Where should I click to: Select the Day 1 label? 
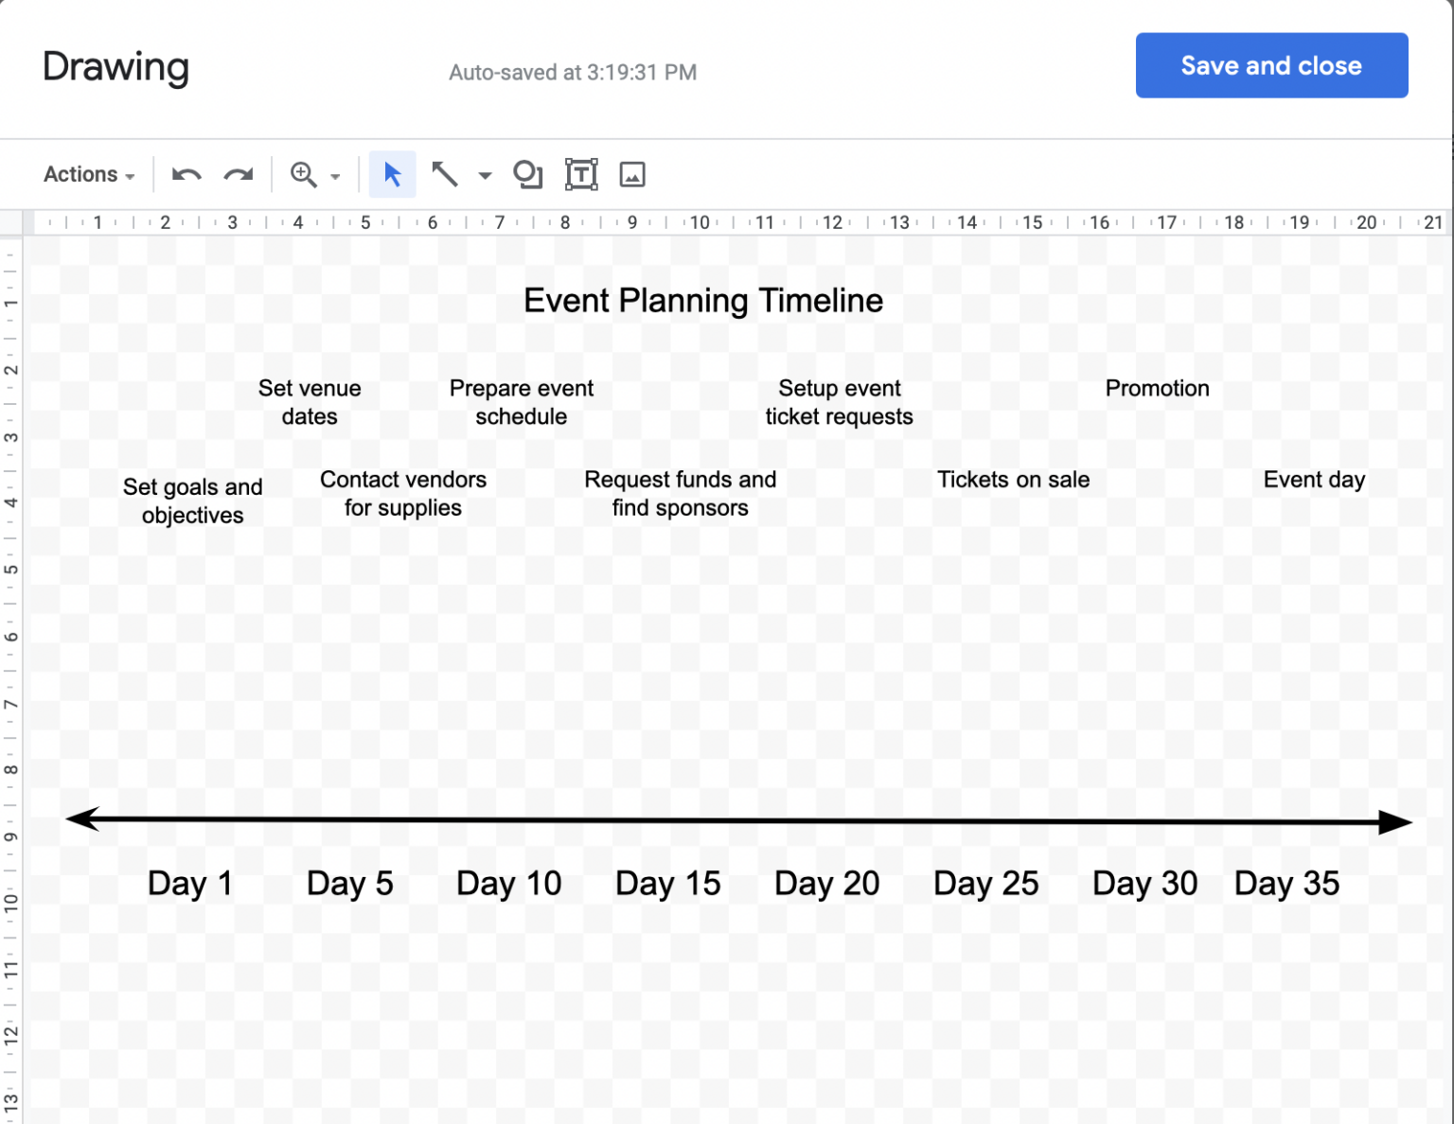(189, 883)
